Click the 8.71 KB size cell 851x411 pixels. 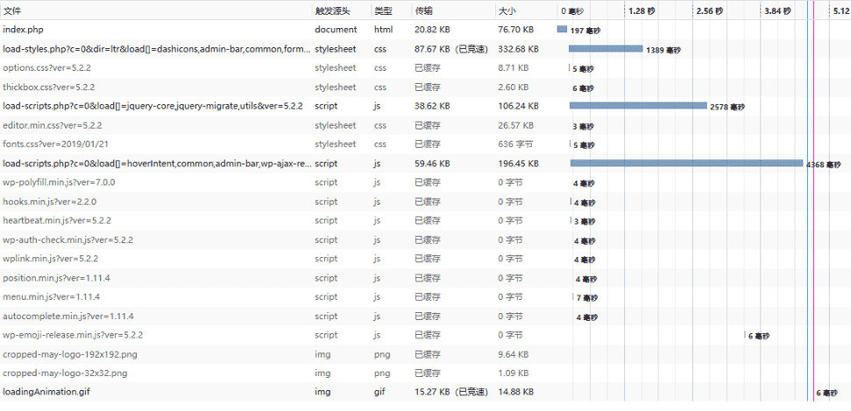tap(513, 67)
